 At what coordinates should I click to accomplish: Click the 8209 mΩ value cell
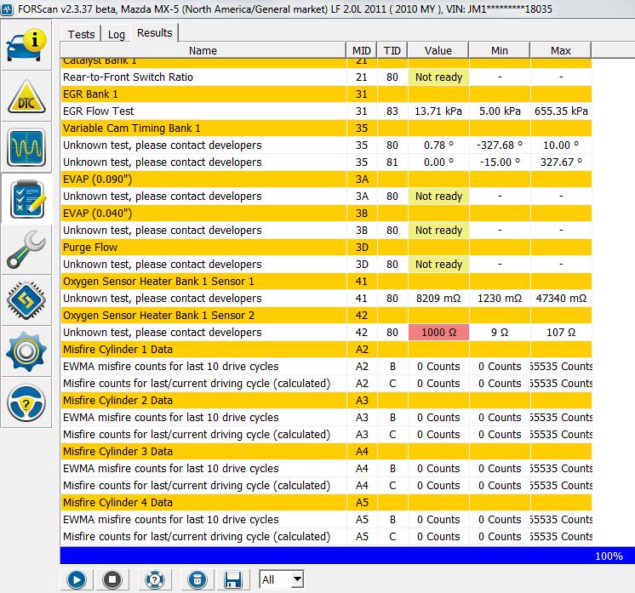coord(438,299)
